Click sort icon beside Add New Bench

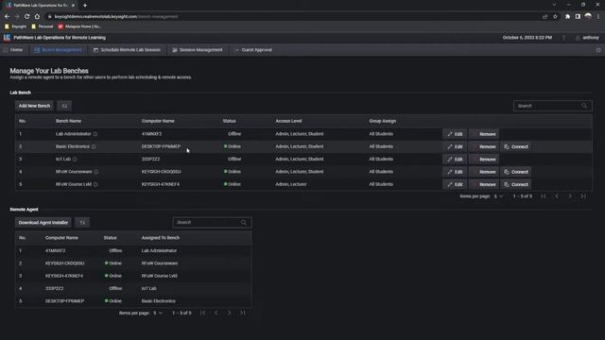tap(64, 106)
